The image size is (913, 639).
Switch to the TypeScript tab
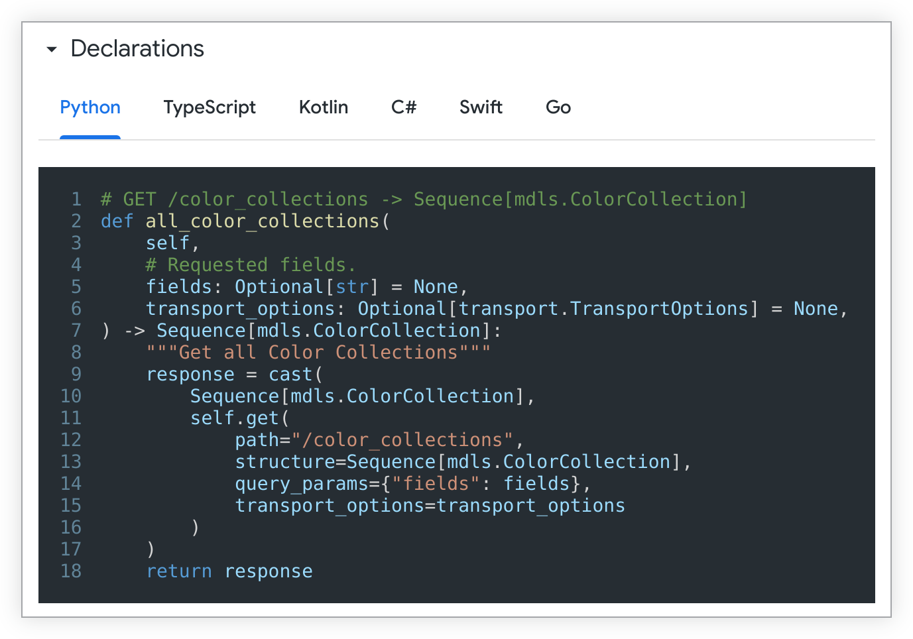click(x=210, y=107)
